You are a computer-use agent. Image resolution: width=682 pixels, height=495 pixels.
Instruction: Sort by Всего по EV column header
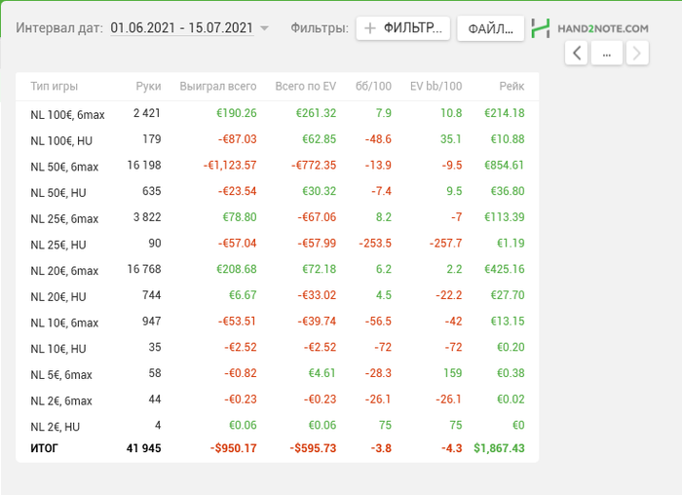click(305, 87)
